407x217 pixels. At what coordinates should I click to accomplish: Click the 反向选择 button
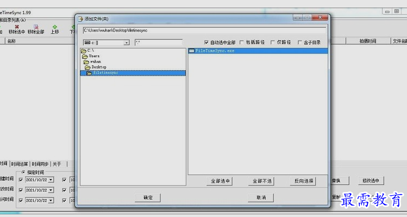click(x=303, y=181)
